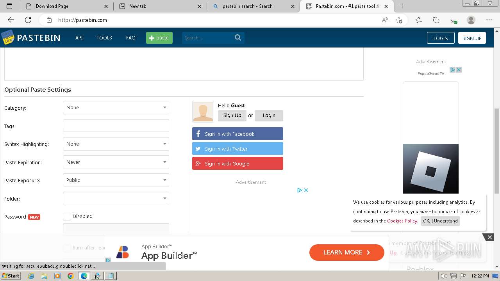Click the search magnifier icon in Pastebin header
Screen dimensions: 500x281
point(238,37)
